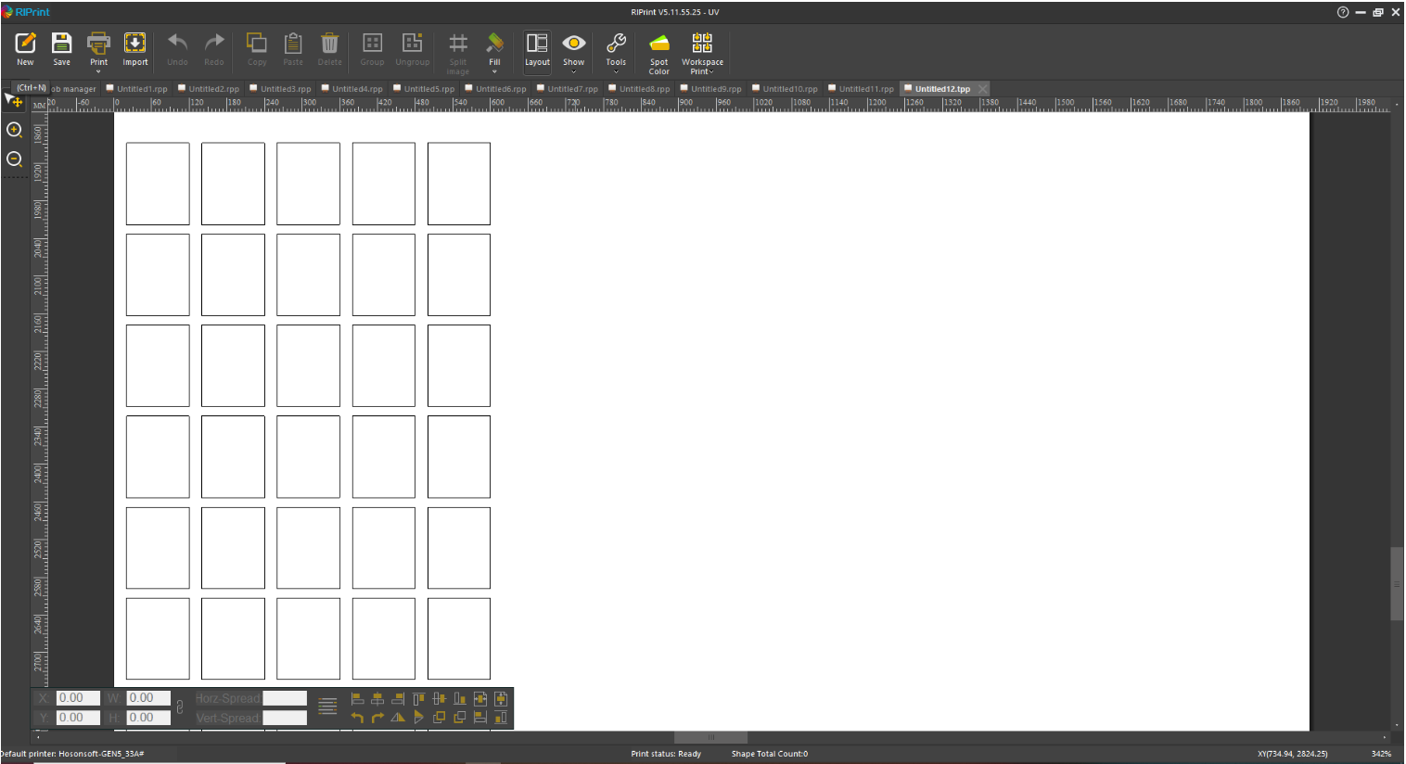Switch to the Untitled5.rpp tab
Screen dimensions: 1406x764
pos(428,89)
